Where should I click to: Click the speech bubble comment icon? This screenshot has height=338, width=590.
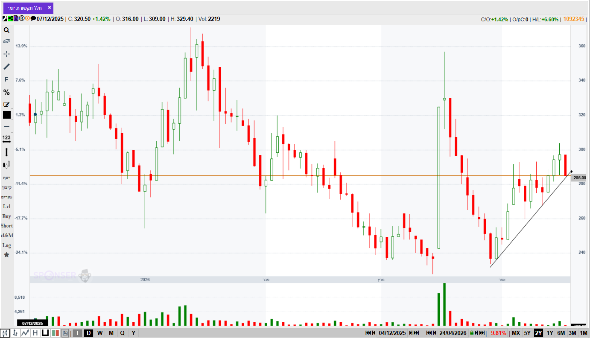(x=33, y=19)
